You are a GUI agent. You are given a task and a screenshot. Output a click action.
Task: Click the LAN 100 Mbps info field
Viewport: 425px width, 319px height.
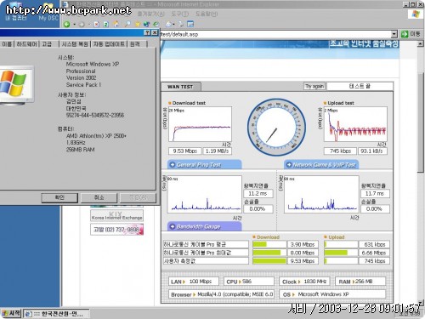(194, 282)
